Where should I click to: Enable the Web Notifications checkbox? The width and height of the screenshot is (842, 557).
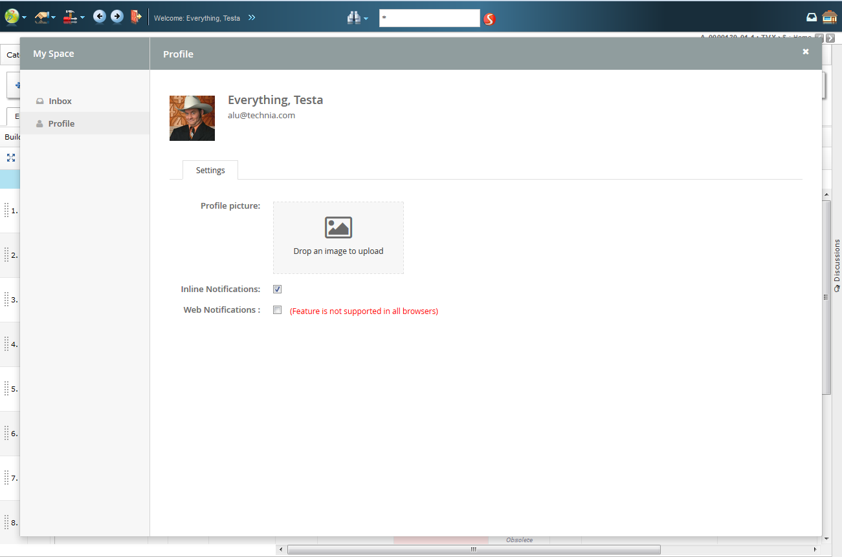click(x=278, y=310)
